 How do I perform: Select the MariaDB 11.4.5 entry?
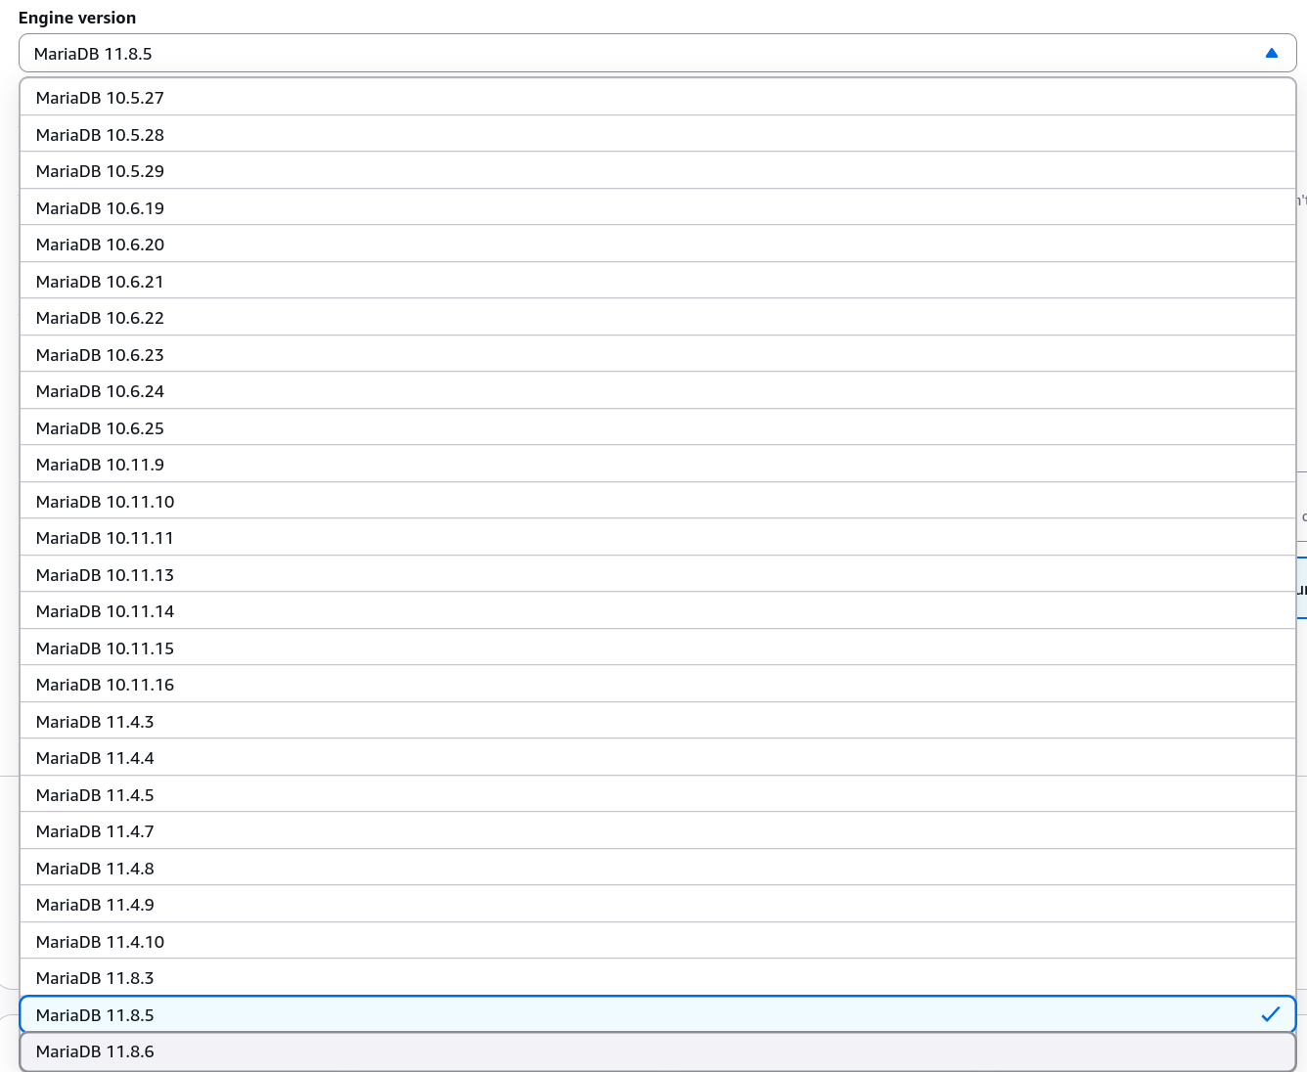tap(95, 795)
